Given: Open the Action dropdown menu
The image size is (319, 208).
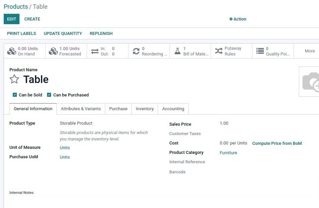Looking at the screenshot, I should click(238, 19).
